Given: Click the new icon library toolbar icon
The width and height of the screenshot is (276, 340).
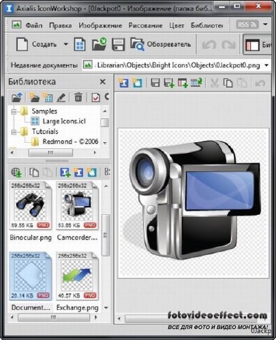Looking at the screenshot, I should click(x=80, y=44).
